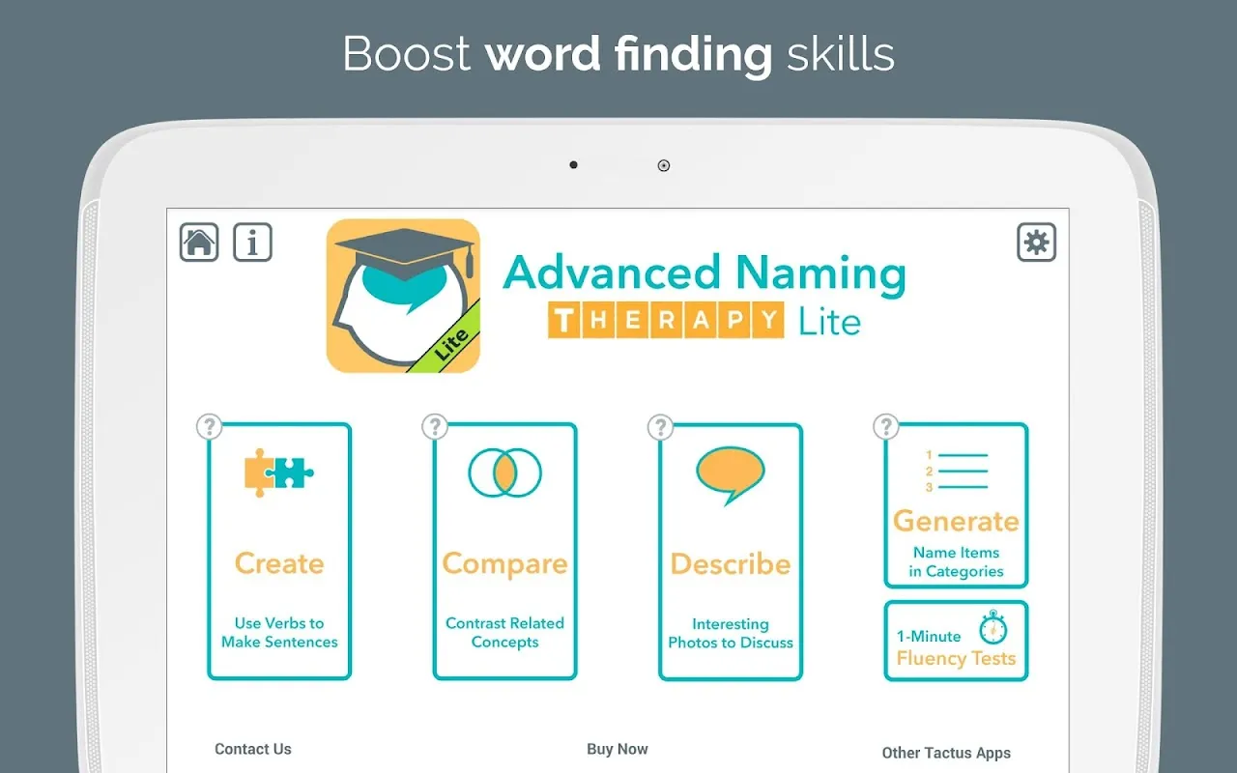Open settings via gear icon
Image resolution: width=1237 pixels, height=773 pixels.
point(1036,242)
